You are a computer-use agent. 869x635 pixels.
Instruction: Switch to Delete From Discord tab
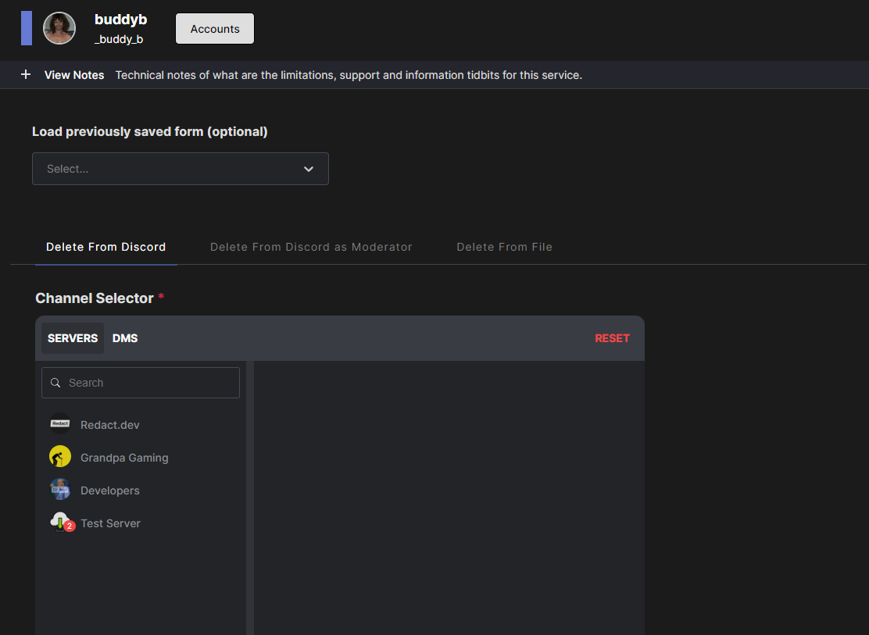[x=105, y=247]
